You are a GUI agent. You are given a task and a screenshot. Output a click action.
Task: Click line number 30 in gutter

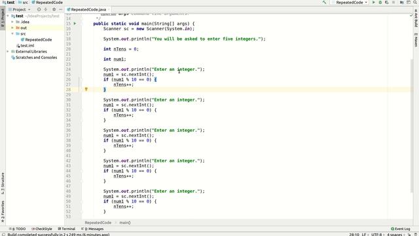tap(68, 100)
